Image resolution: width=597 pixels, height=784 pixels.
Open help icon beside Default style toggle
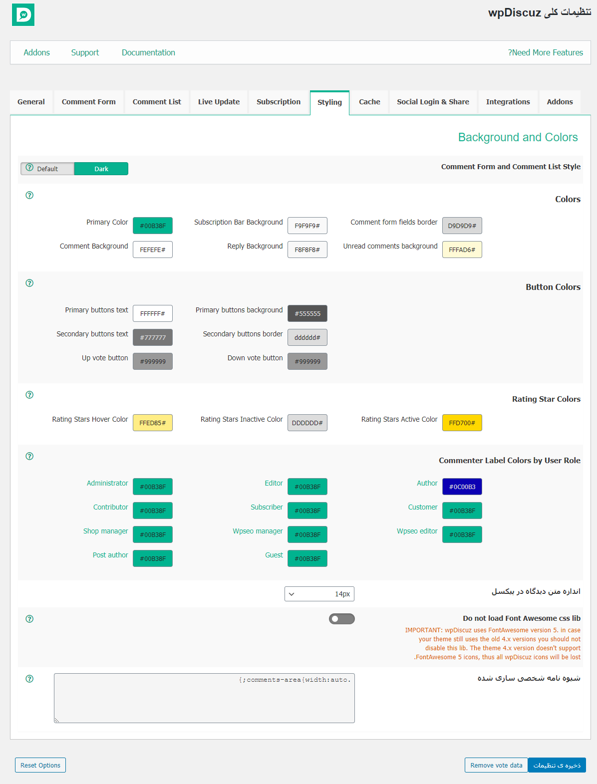point(29,168)
